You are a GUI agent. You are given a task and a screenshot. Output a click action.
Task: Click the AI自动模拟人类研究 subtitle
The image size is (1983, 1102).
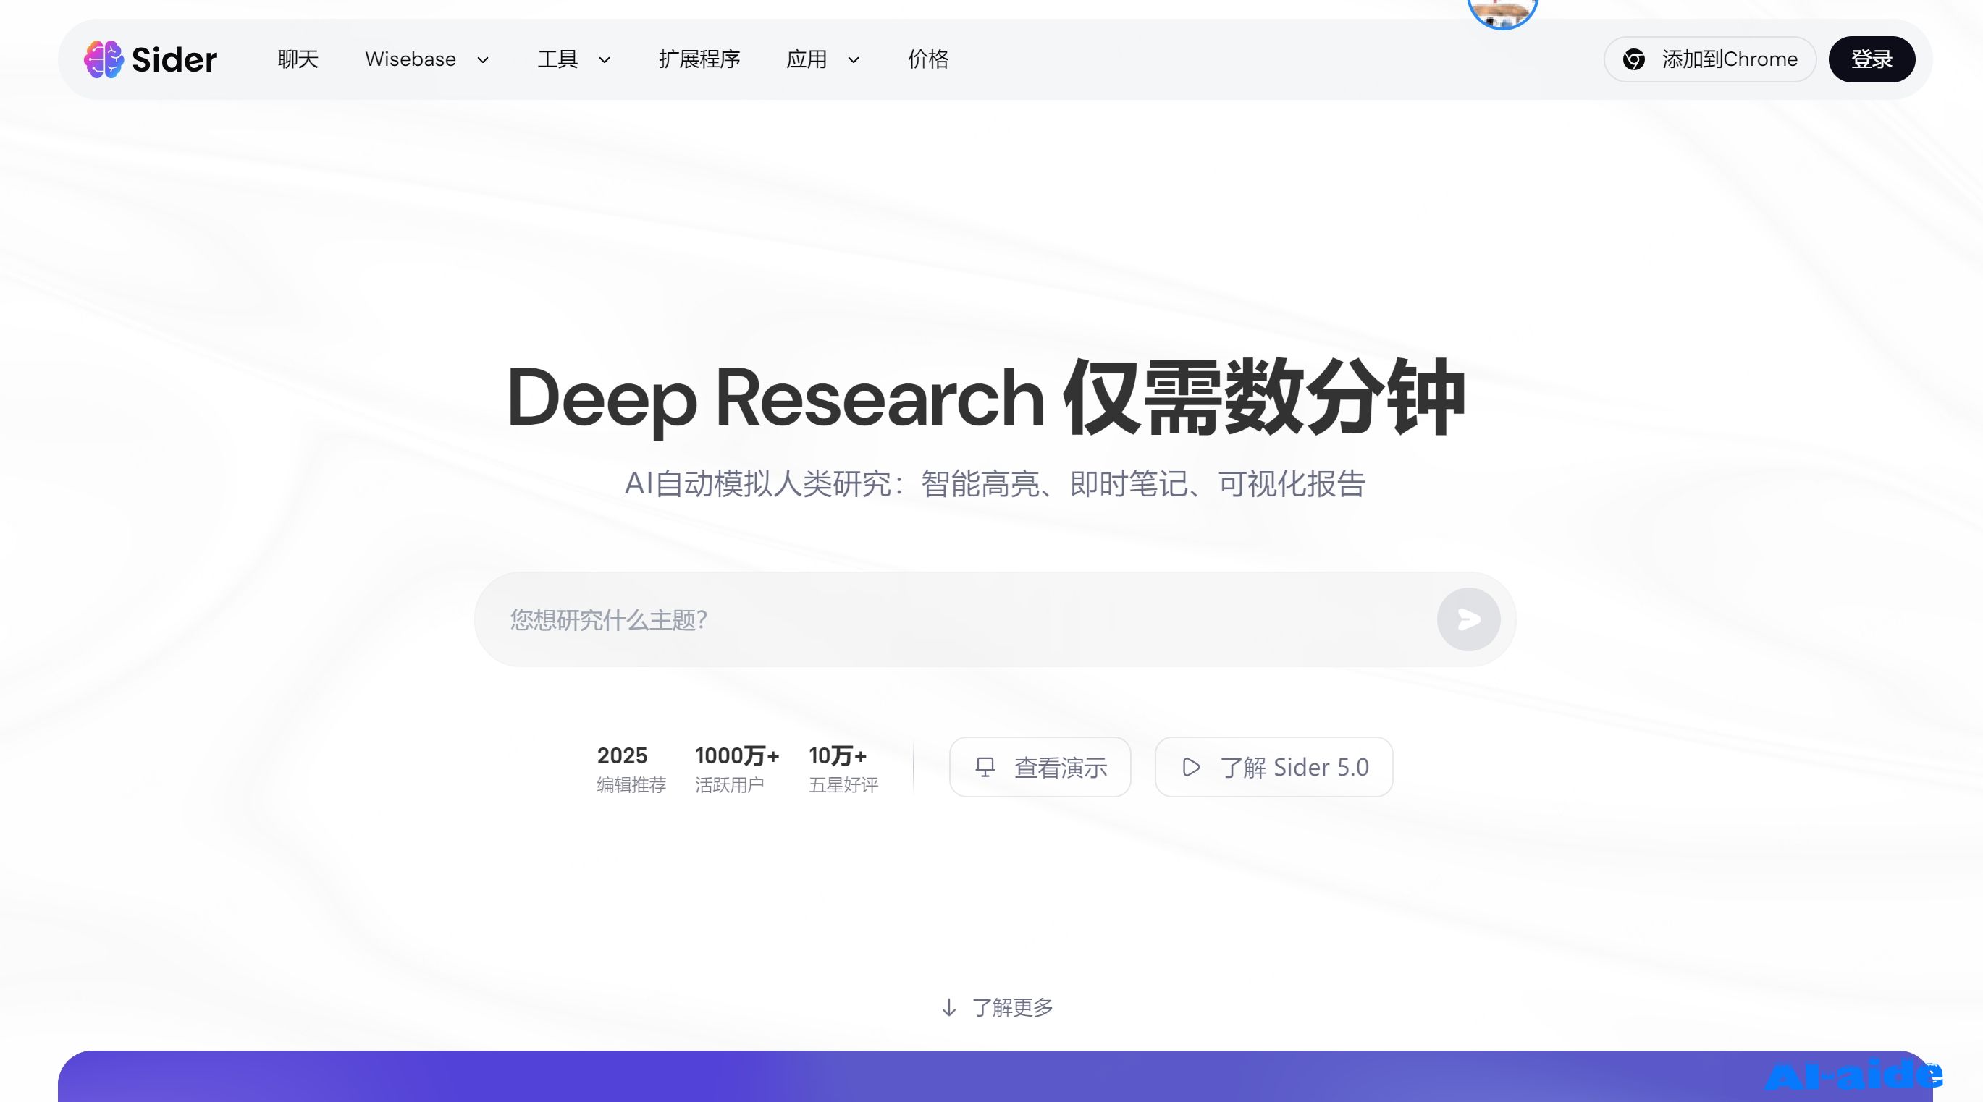coord(995,484)
